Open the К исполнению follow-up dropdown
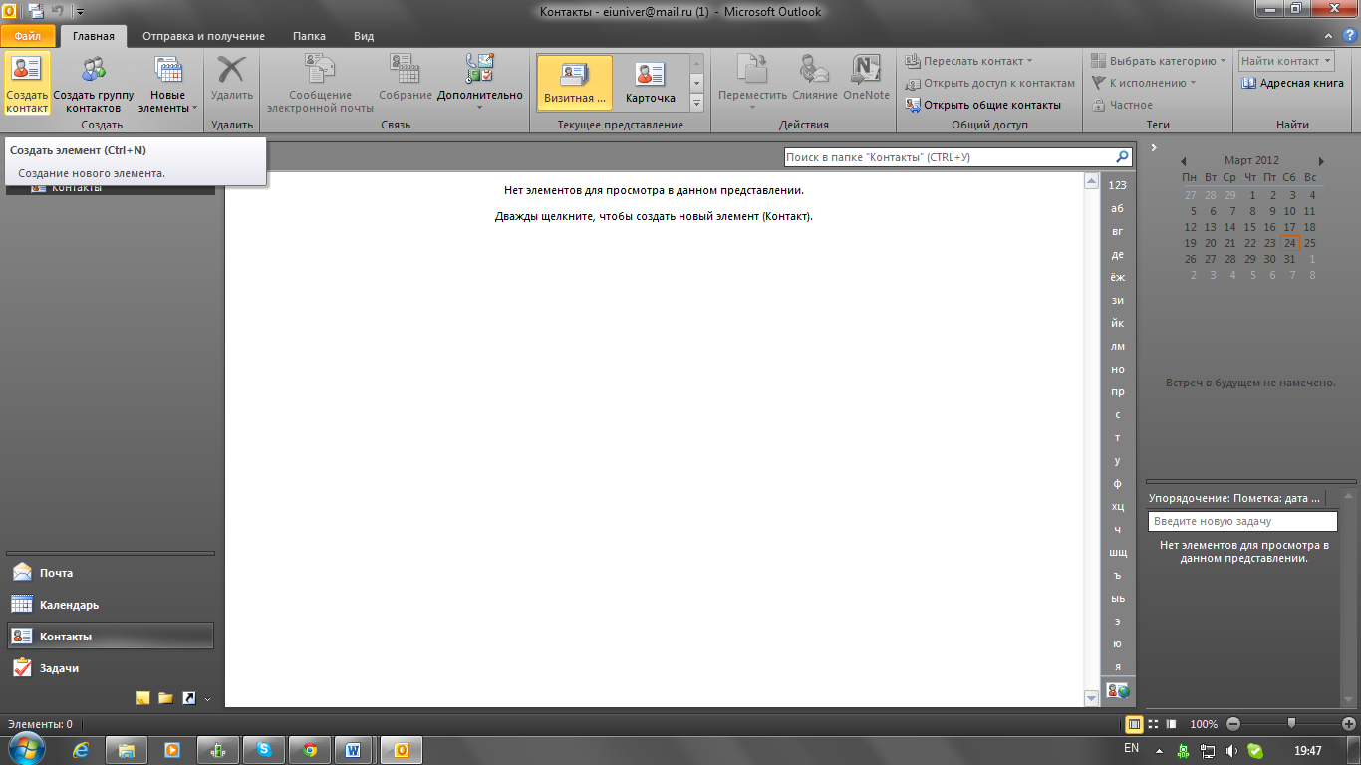Viewport: 1361px width, 765px height. point(1144,83)
